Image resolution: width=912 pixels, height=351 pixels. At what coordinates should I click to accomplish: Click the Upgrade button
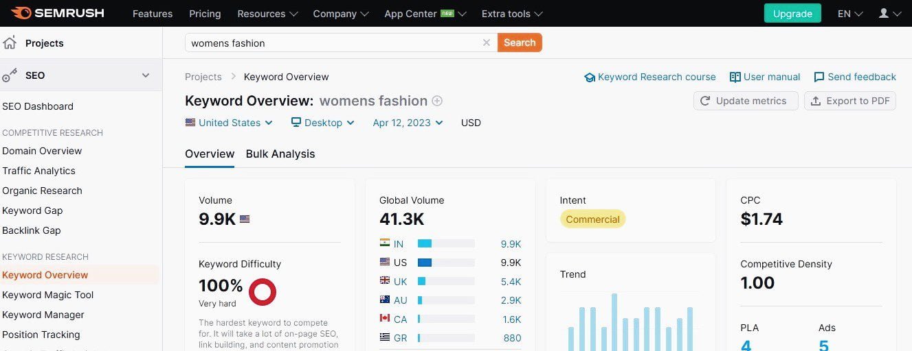click(x=792, y=13)
